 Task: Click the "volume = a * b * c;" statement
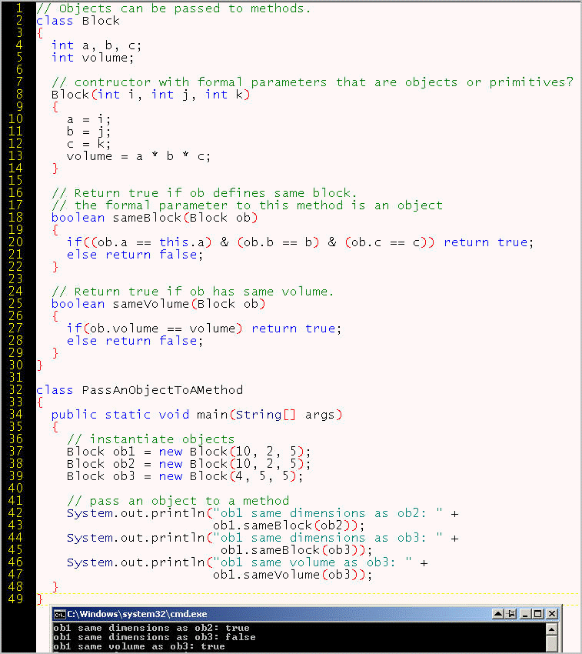point(138,156)
